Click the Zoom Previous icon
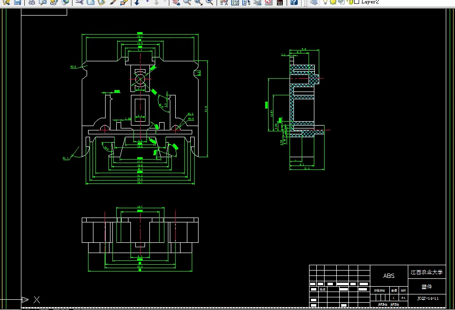Image resolution: width=455 pixels, height=310 pixels. click(210, 2)
